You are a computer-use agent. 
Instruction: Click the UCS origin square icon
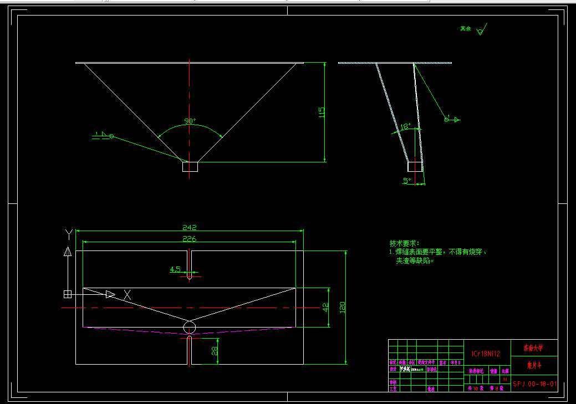point(68,294)
